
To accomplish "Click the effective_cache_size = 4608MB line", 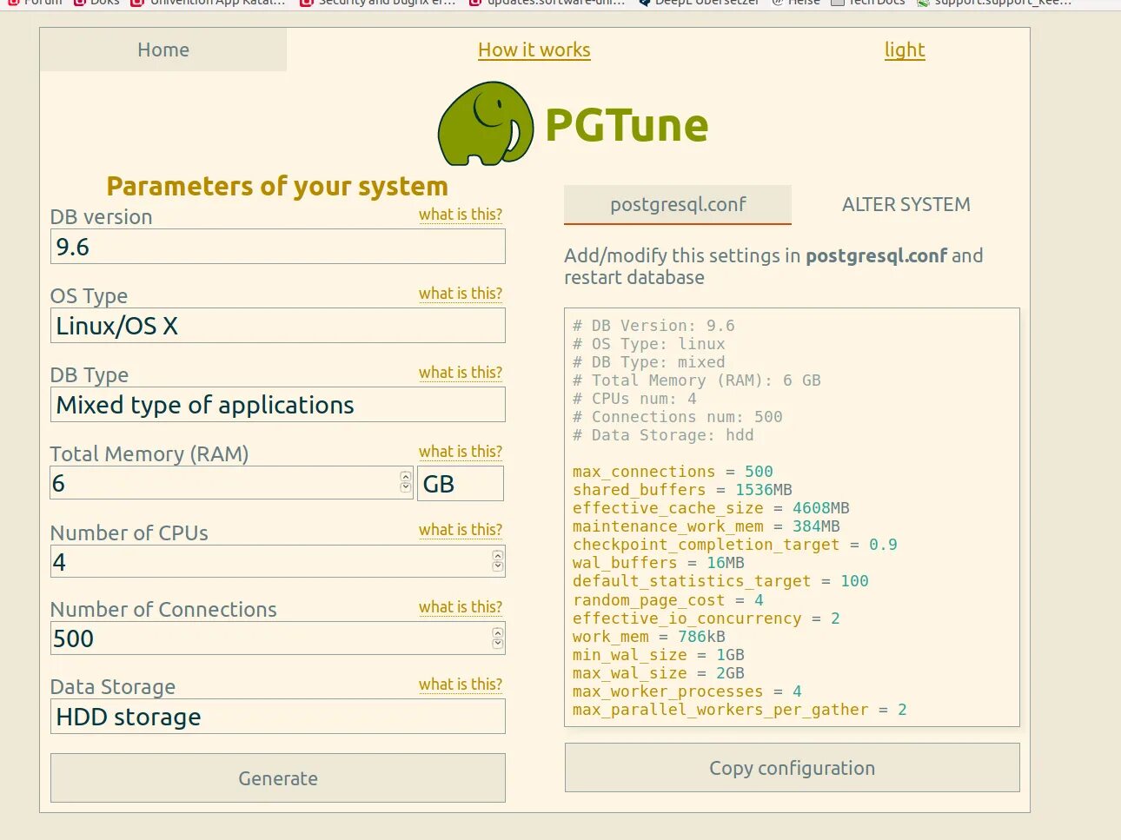I will 711,508.
